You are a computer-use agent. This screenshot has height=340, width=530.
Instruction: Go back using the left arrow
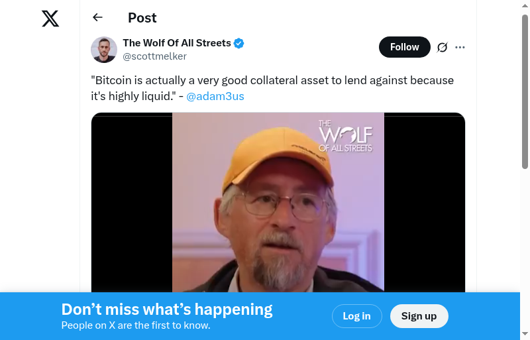point(98,18)
